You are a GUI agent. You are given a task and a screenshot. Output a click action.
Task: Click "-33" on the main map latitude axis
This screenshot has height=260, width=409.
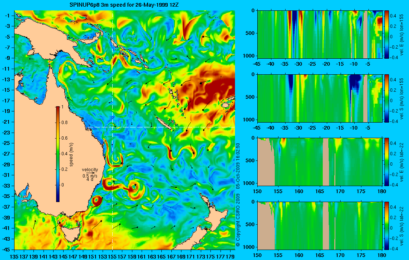click(x=7, y=186)
